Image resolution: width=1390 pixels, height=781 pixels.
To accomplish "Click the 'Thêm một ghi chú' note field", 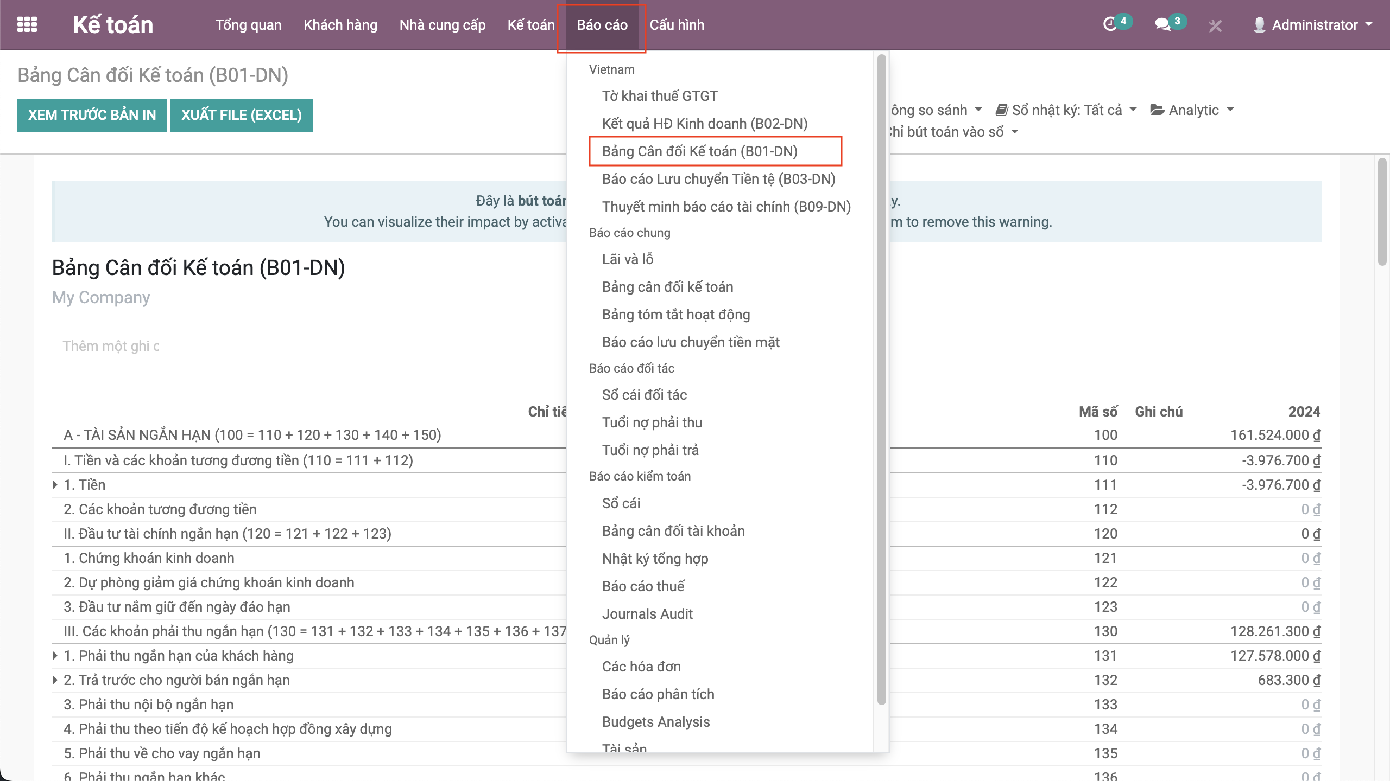I will click(x=111, y=346).
